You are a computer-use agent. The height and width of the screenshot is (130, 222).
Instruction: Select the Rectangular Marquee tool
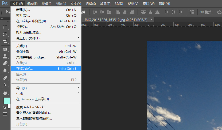[5, 27]
